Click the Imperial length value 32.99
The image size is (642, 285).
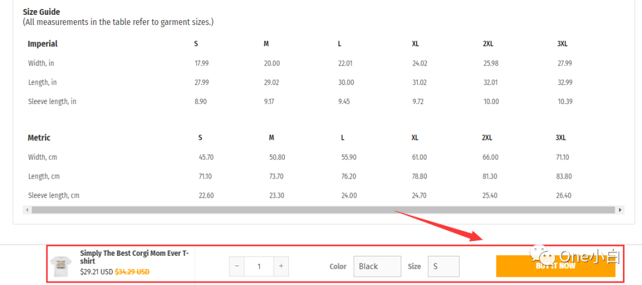565,83
